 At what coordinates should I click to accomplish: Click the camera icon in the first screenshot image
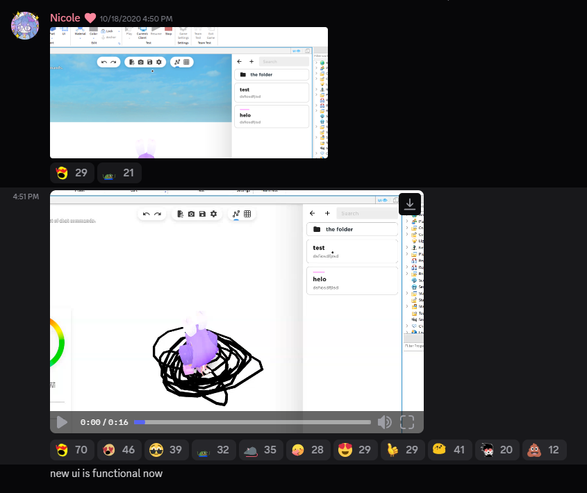[x=141, y=62]
